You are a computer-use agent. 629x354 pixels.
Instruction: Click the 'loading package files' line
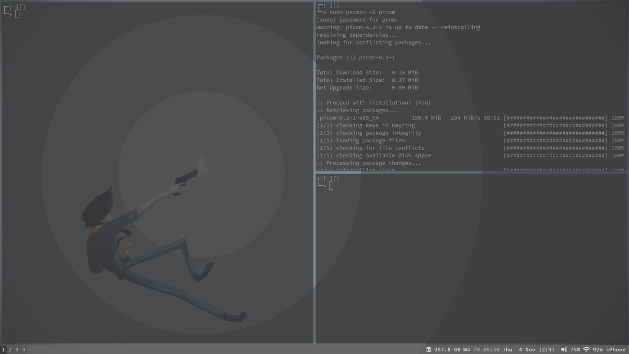[x=361, y=141]
